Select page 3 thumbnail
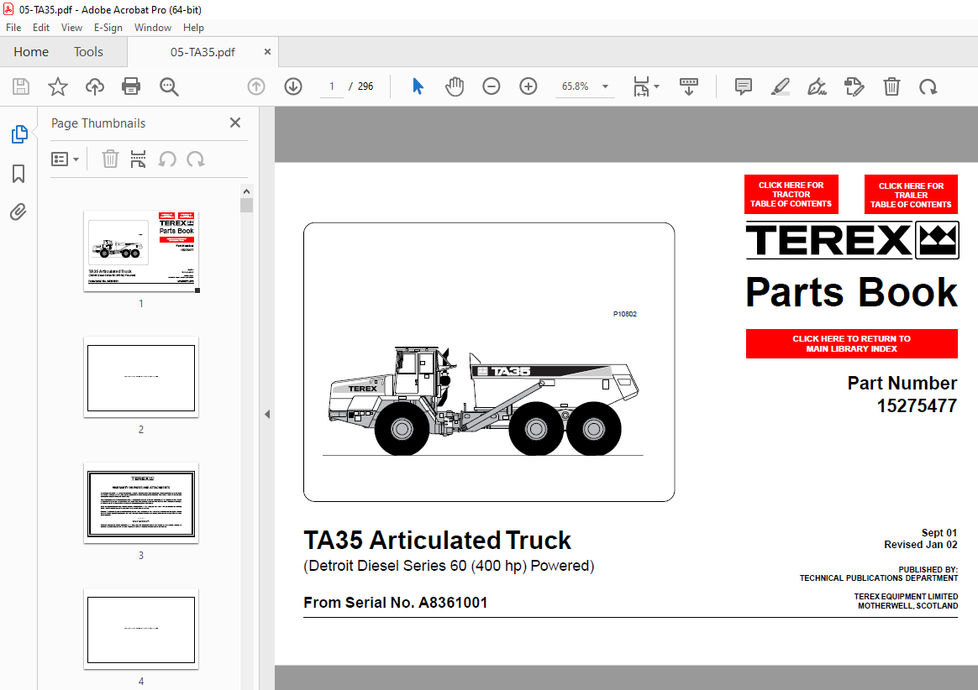 (142, 504)
